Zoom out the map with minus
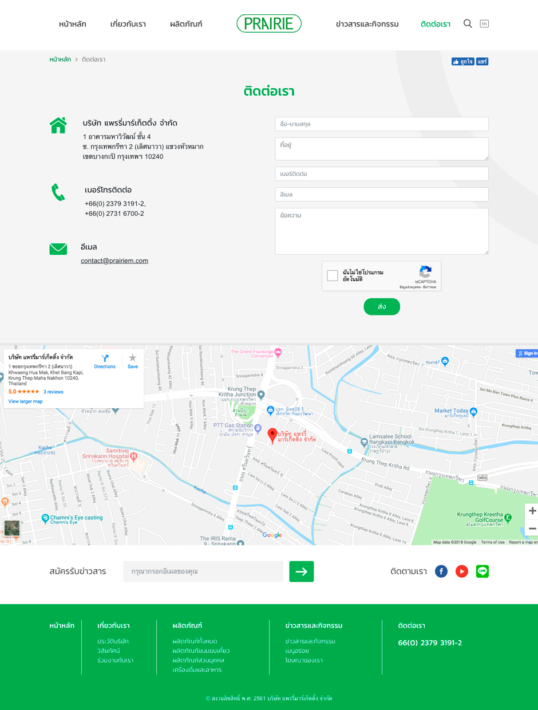The width and height of the screenshot is (538, 710). click(532, 528)
